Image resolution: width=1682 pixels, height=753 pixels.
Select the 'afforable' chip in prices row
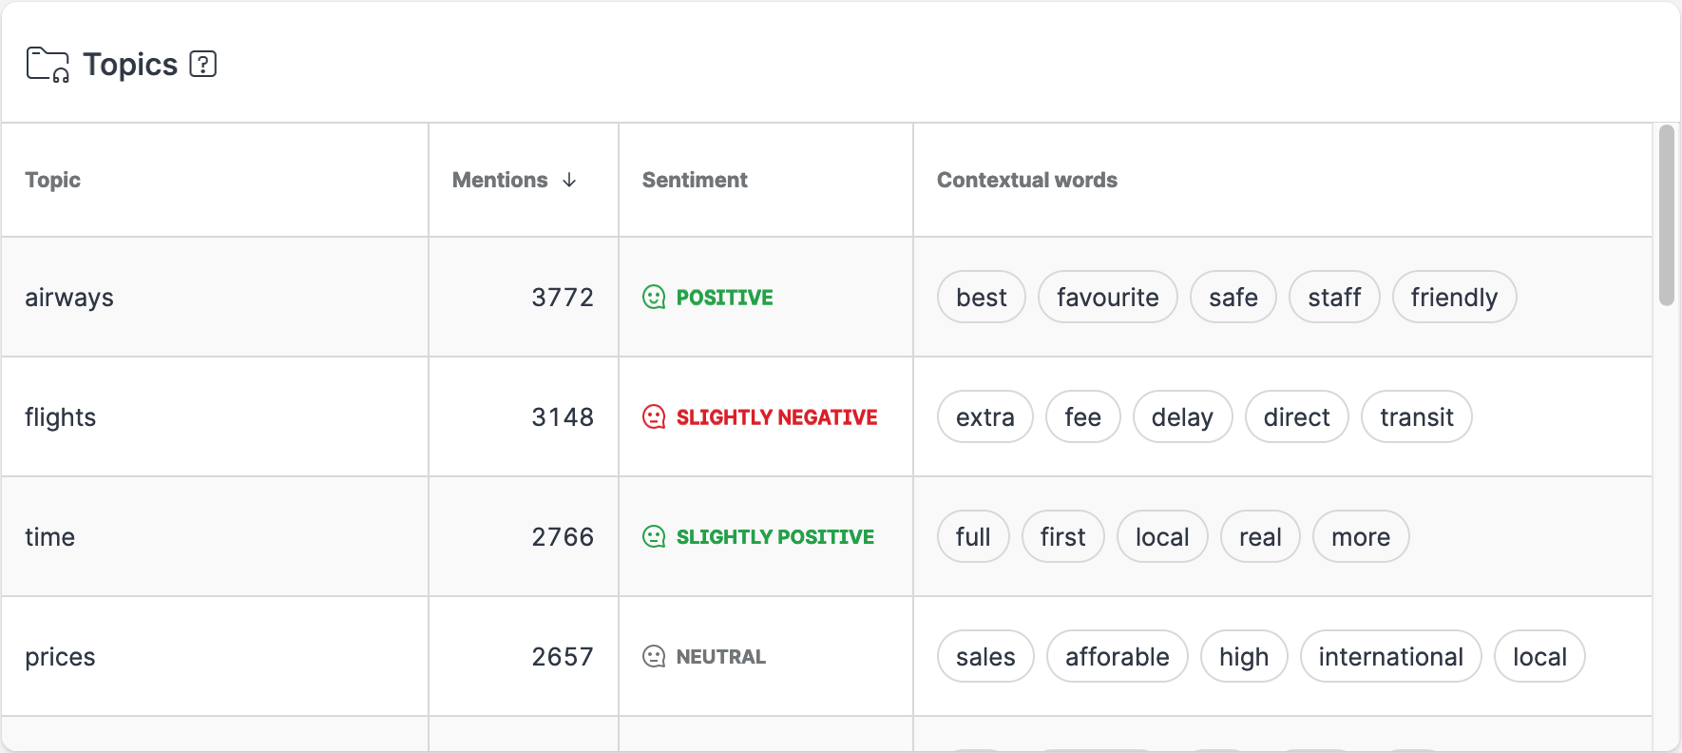[x=1117, y=656]
